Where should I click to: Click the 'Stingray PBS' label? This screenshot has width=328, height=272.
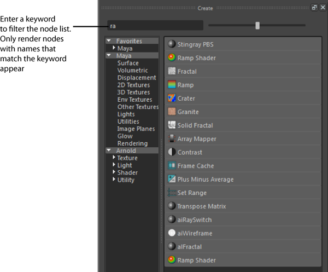[x=195, y=44]
